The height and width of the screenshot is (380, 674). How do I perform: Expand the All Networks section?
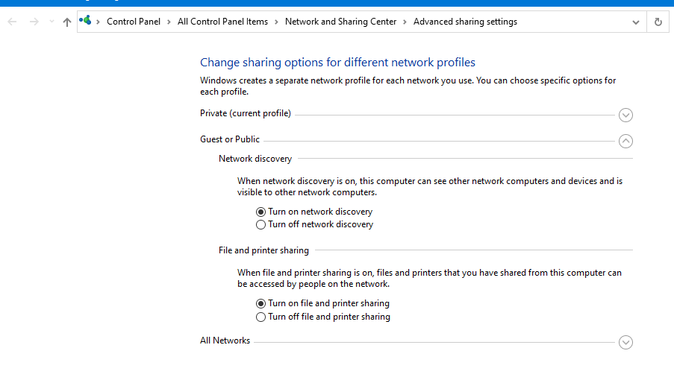point(625,342)
